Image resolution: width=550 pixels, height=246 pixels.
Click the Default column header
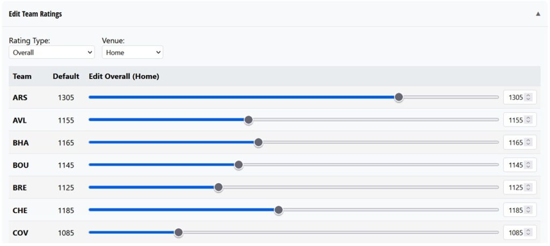tap(66, 76)
